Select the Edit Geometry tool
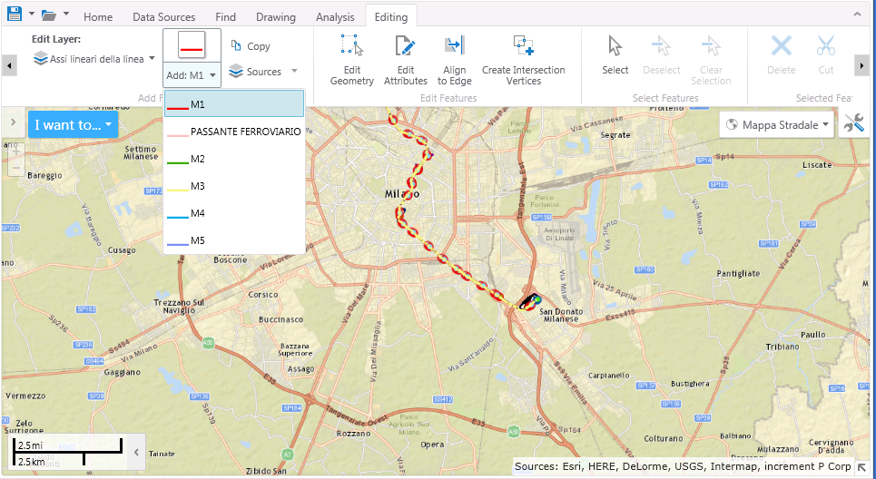 352,60
